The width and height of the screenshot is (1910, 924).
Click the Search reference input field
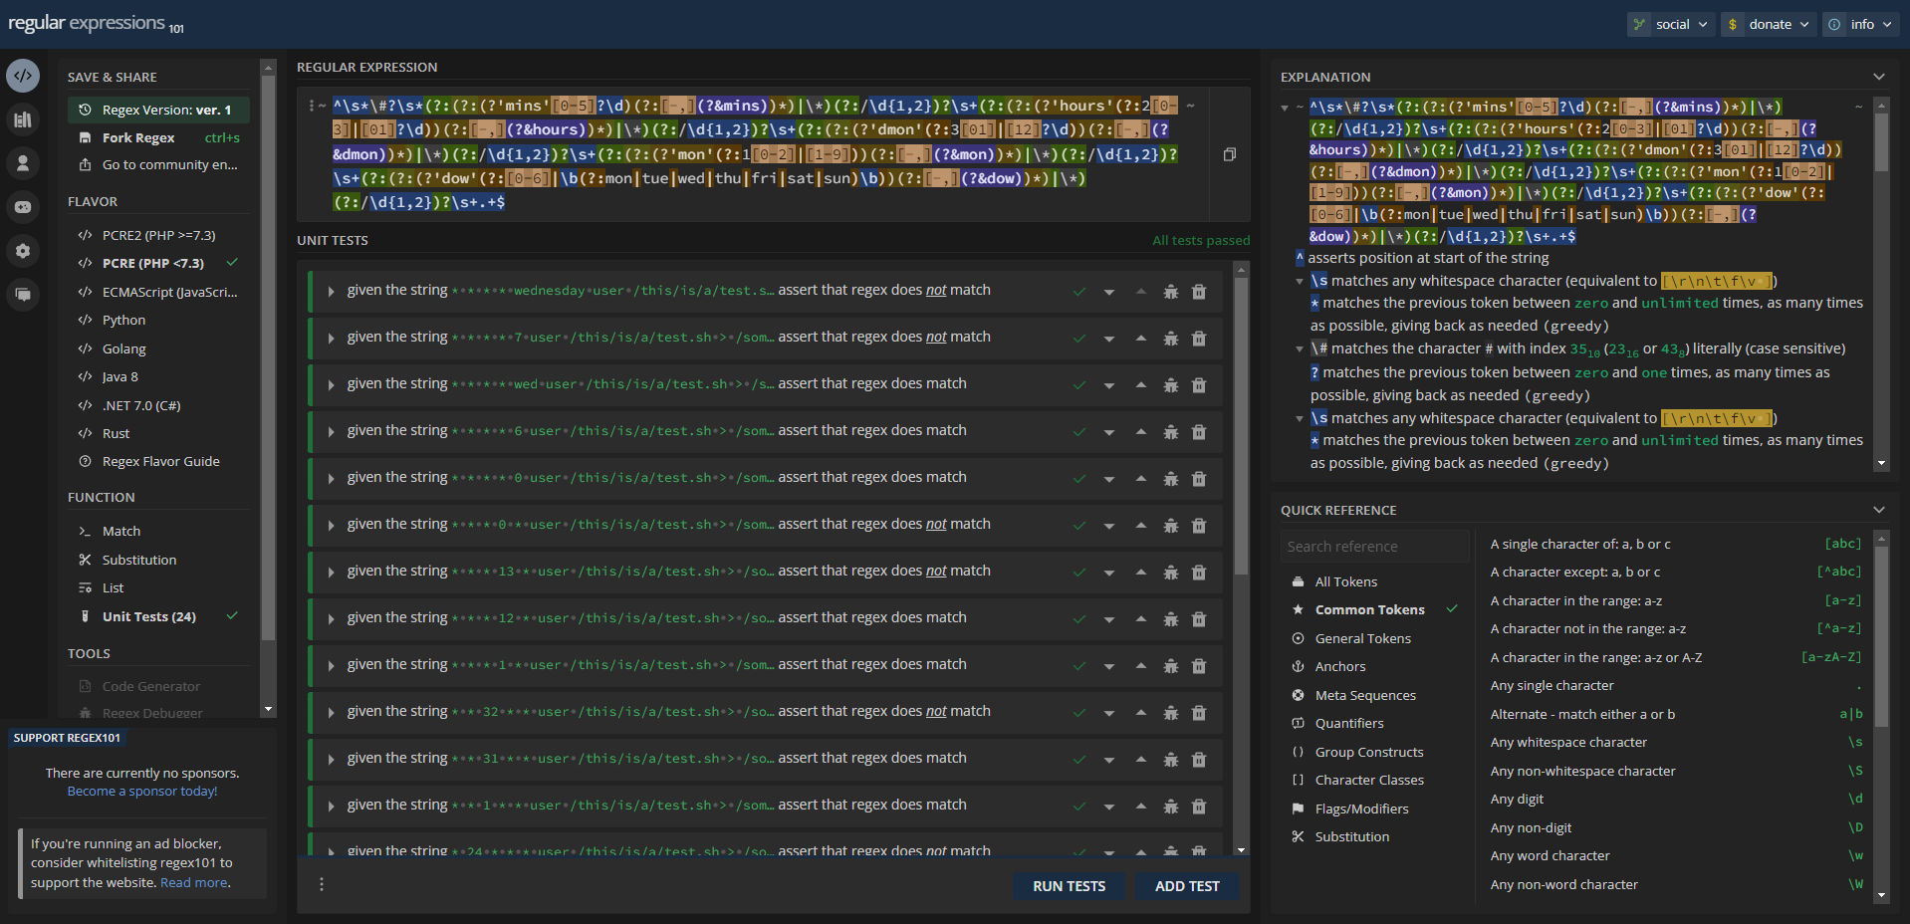[x=1374, y=547]
